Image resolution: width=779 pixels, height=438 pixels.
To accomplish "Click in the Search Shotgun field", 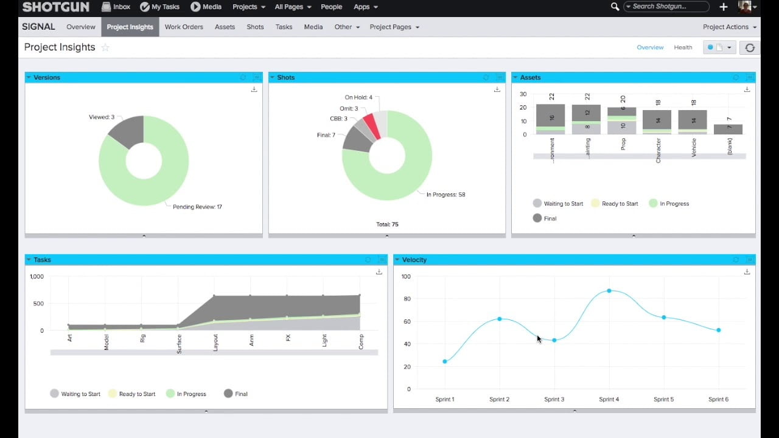I will click(x=667, y=7).
